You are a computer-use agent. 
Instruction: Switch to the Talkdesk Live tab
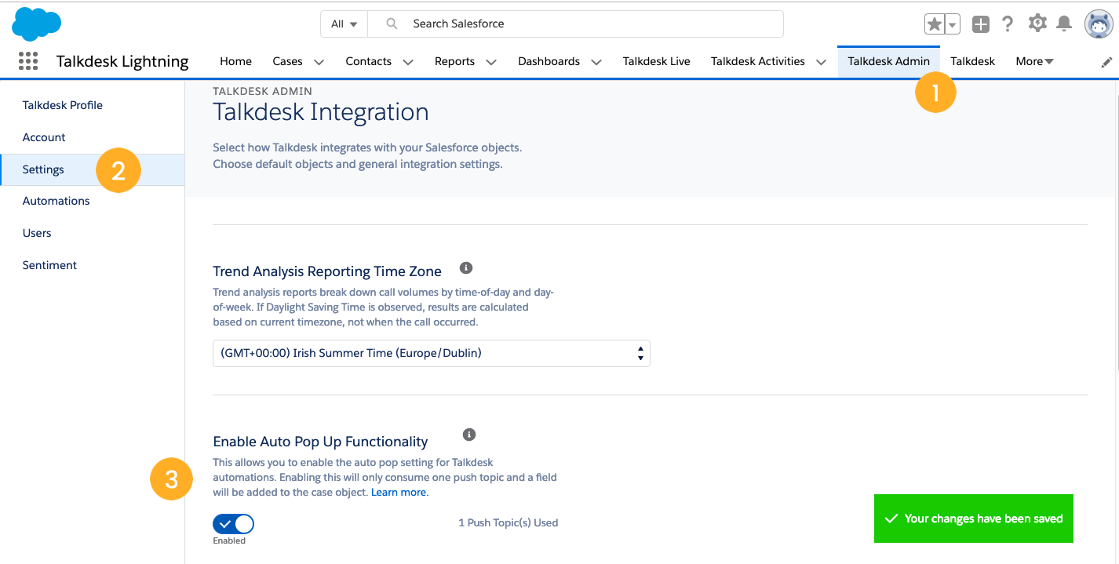[x=656, y=61]
